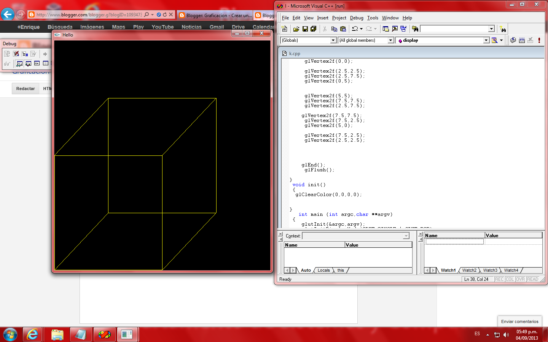Click the New Text File icon in Visual C++

click(x=284, y=29)
